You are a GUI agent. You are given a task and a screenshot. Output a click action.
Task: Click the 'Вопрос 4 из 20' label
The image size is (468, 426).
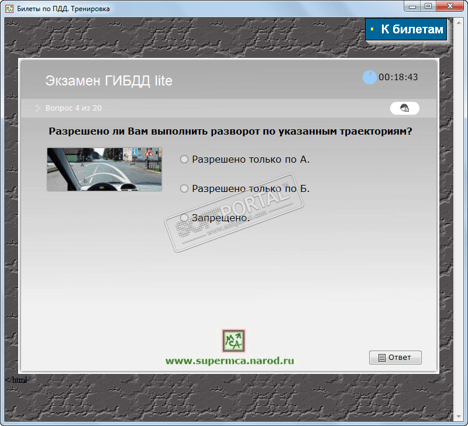coord(74,108)
